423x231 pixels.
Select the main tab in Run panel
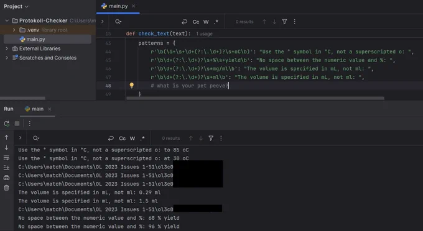coord(37,109)
